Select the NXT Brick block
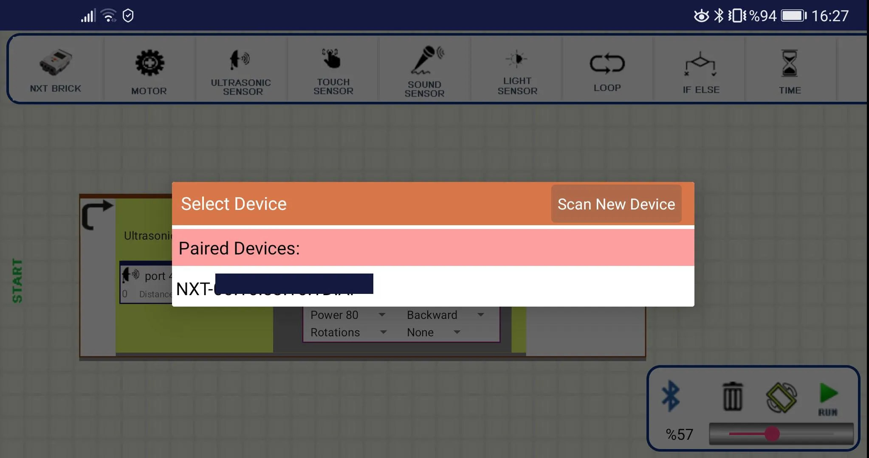 [x=56, y=69]
